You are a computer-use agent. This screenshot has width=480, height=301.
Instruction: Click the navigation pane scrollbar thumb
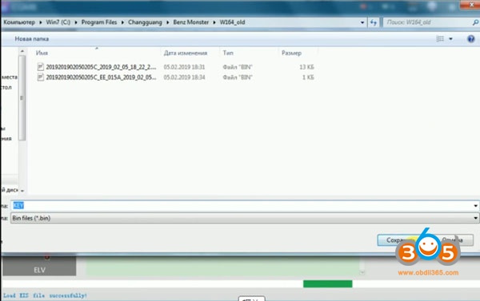[22, 97]
